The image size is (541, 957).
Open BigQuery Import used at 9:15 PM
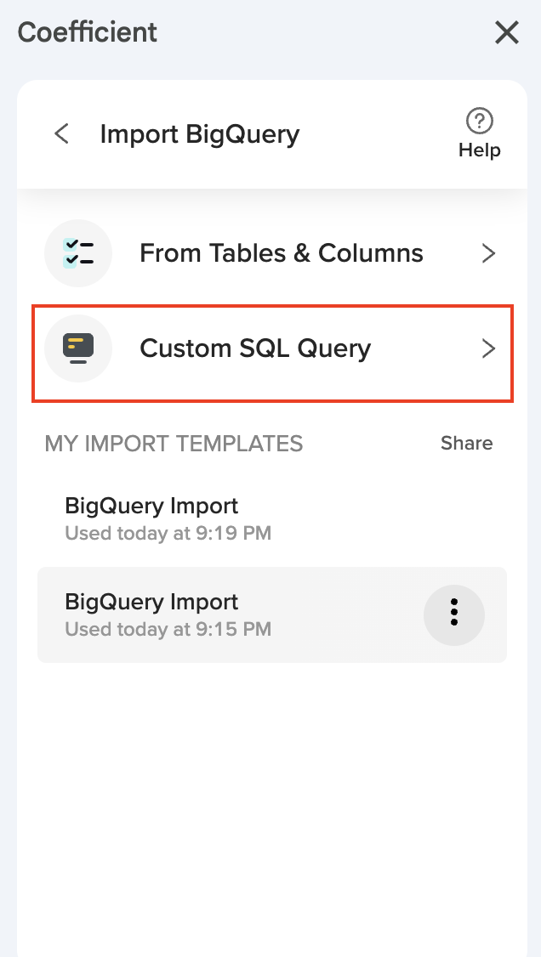coord(151,602)
